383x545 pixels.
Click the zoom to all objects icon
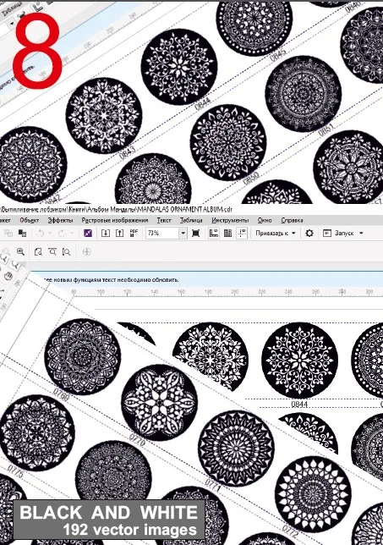tap(52, 251)
